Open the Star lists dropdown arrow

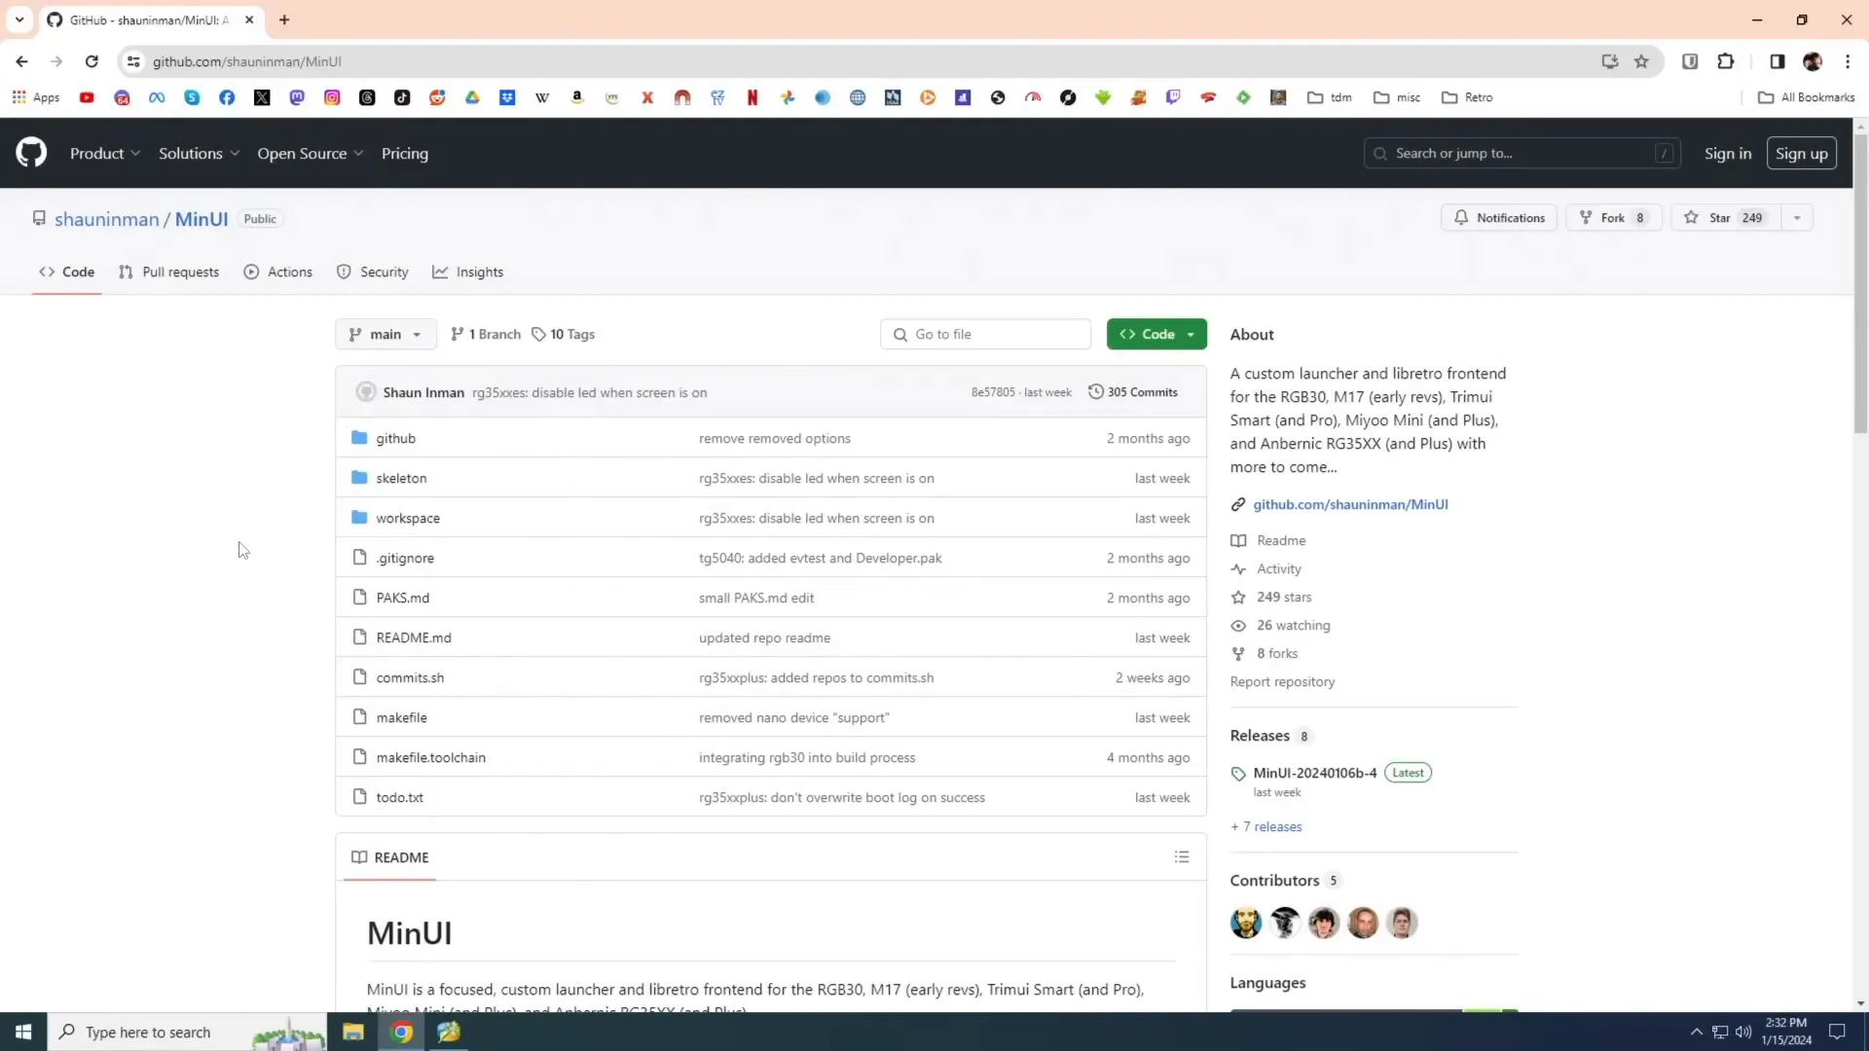[1797, 218]
